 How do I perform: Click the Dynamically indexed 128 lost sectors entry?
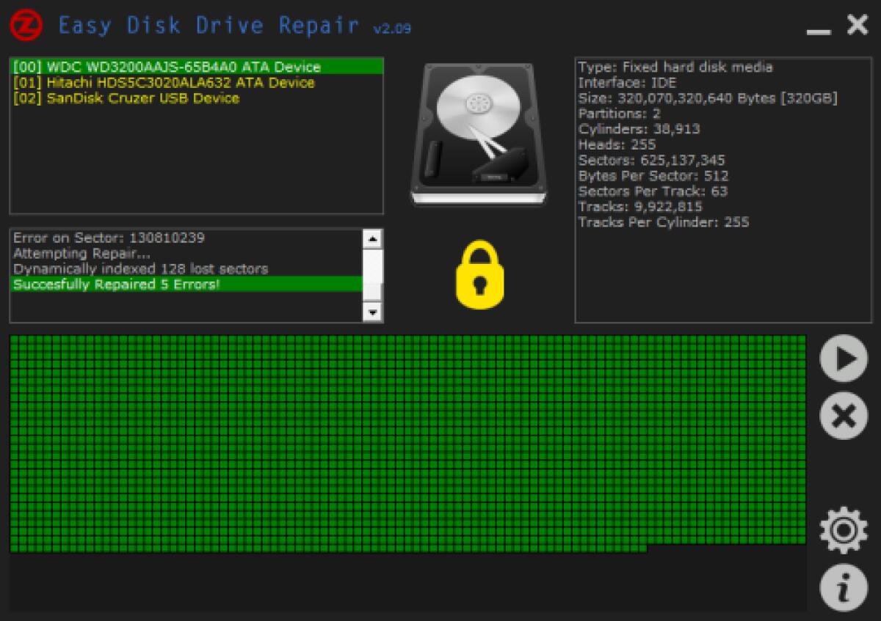(132, 268)
